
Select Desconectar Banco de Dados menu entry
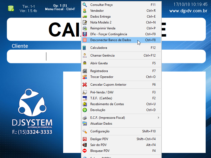point(111,40)
